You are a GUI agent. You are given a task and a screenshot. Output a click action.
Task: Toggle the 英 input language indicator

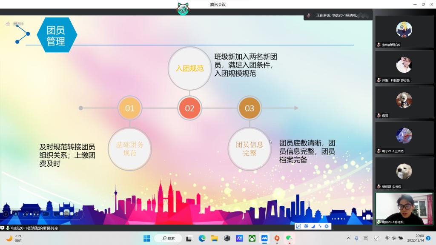point(306,226)
